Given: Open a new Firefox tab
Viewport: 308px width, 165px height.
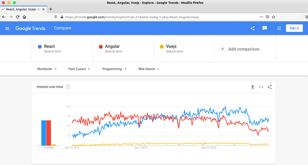Looking at the screenshot, I should click(51, 9).
